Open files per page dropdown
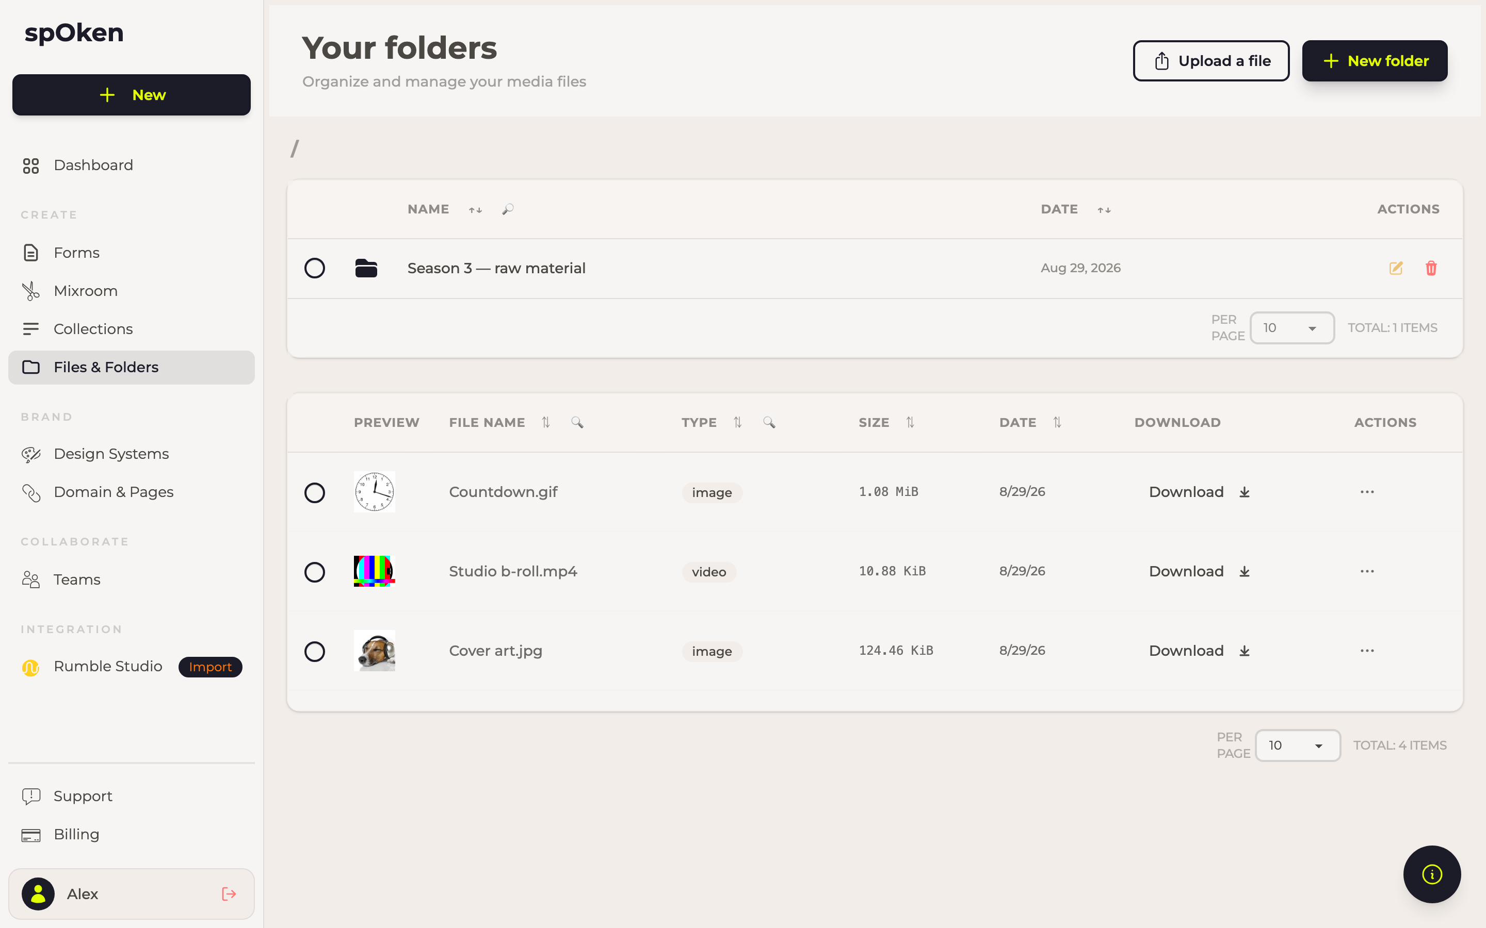 click(1298, 745)
